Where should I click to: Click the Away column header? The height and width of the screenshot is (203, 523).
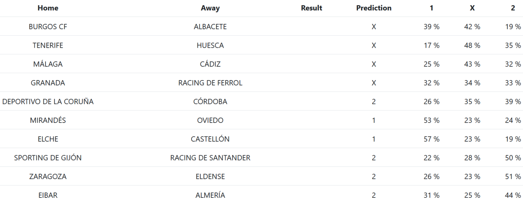pyautogui.click(x=210, y=8)
